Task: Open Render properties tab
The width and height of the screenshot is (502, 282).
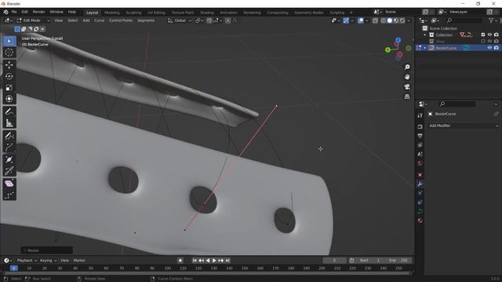Action: point(420,127)
